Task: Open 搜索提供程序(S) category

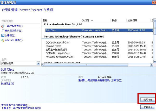Action: pyautogui.click(x=14, y=31)
